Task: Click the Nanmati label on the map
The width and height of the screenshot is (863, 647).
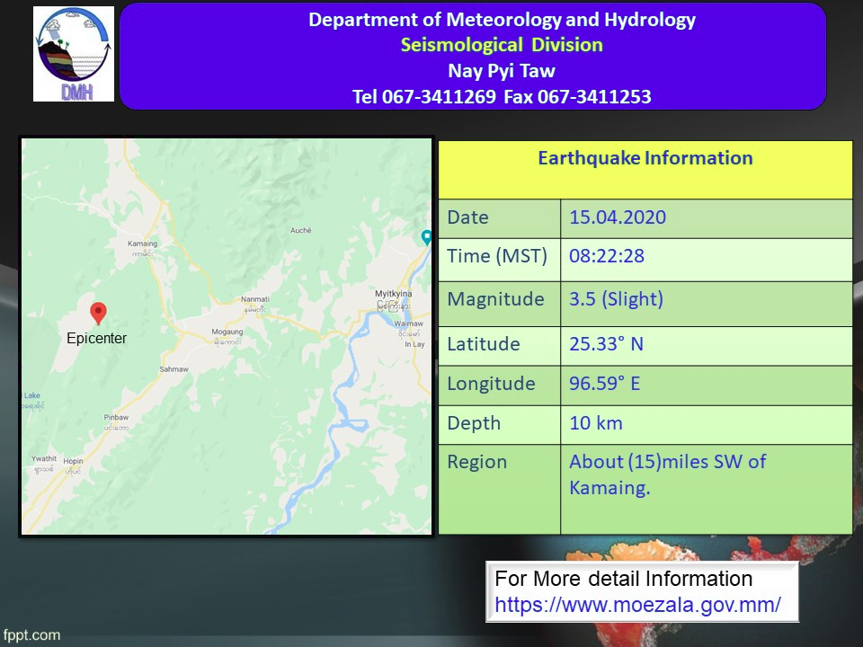Action: 254,299
